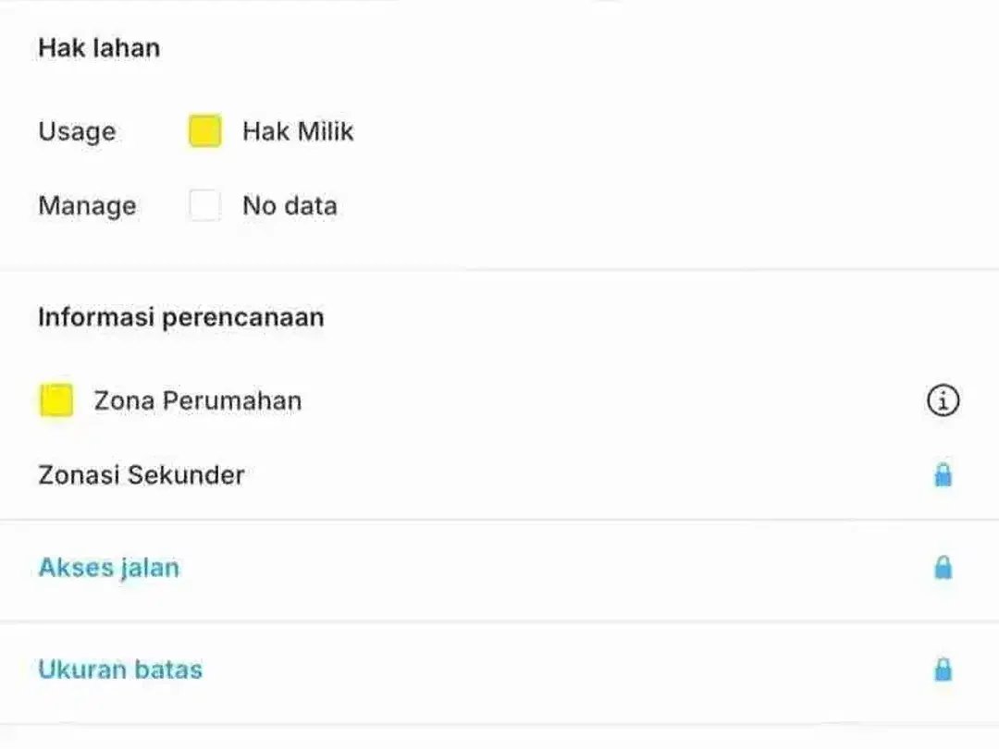Expand the Ukuran batas section row
The height and width of the screenshot is (749, 999).
click(x=499, y=670)
